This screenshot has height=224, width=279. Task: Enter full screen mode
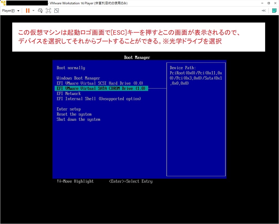click(48, 11)
